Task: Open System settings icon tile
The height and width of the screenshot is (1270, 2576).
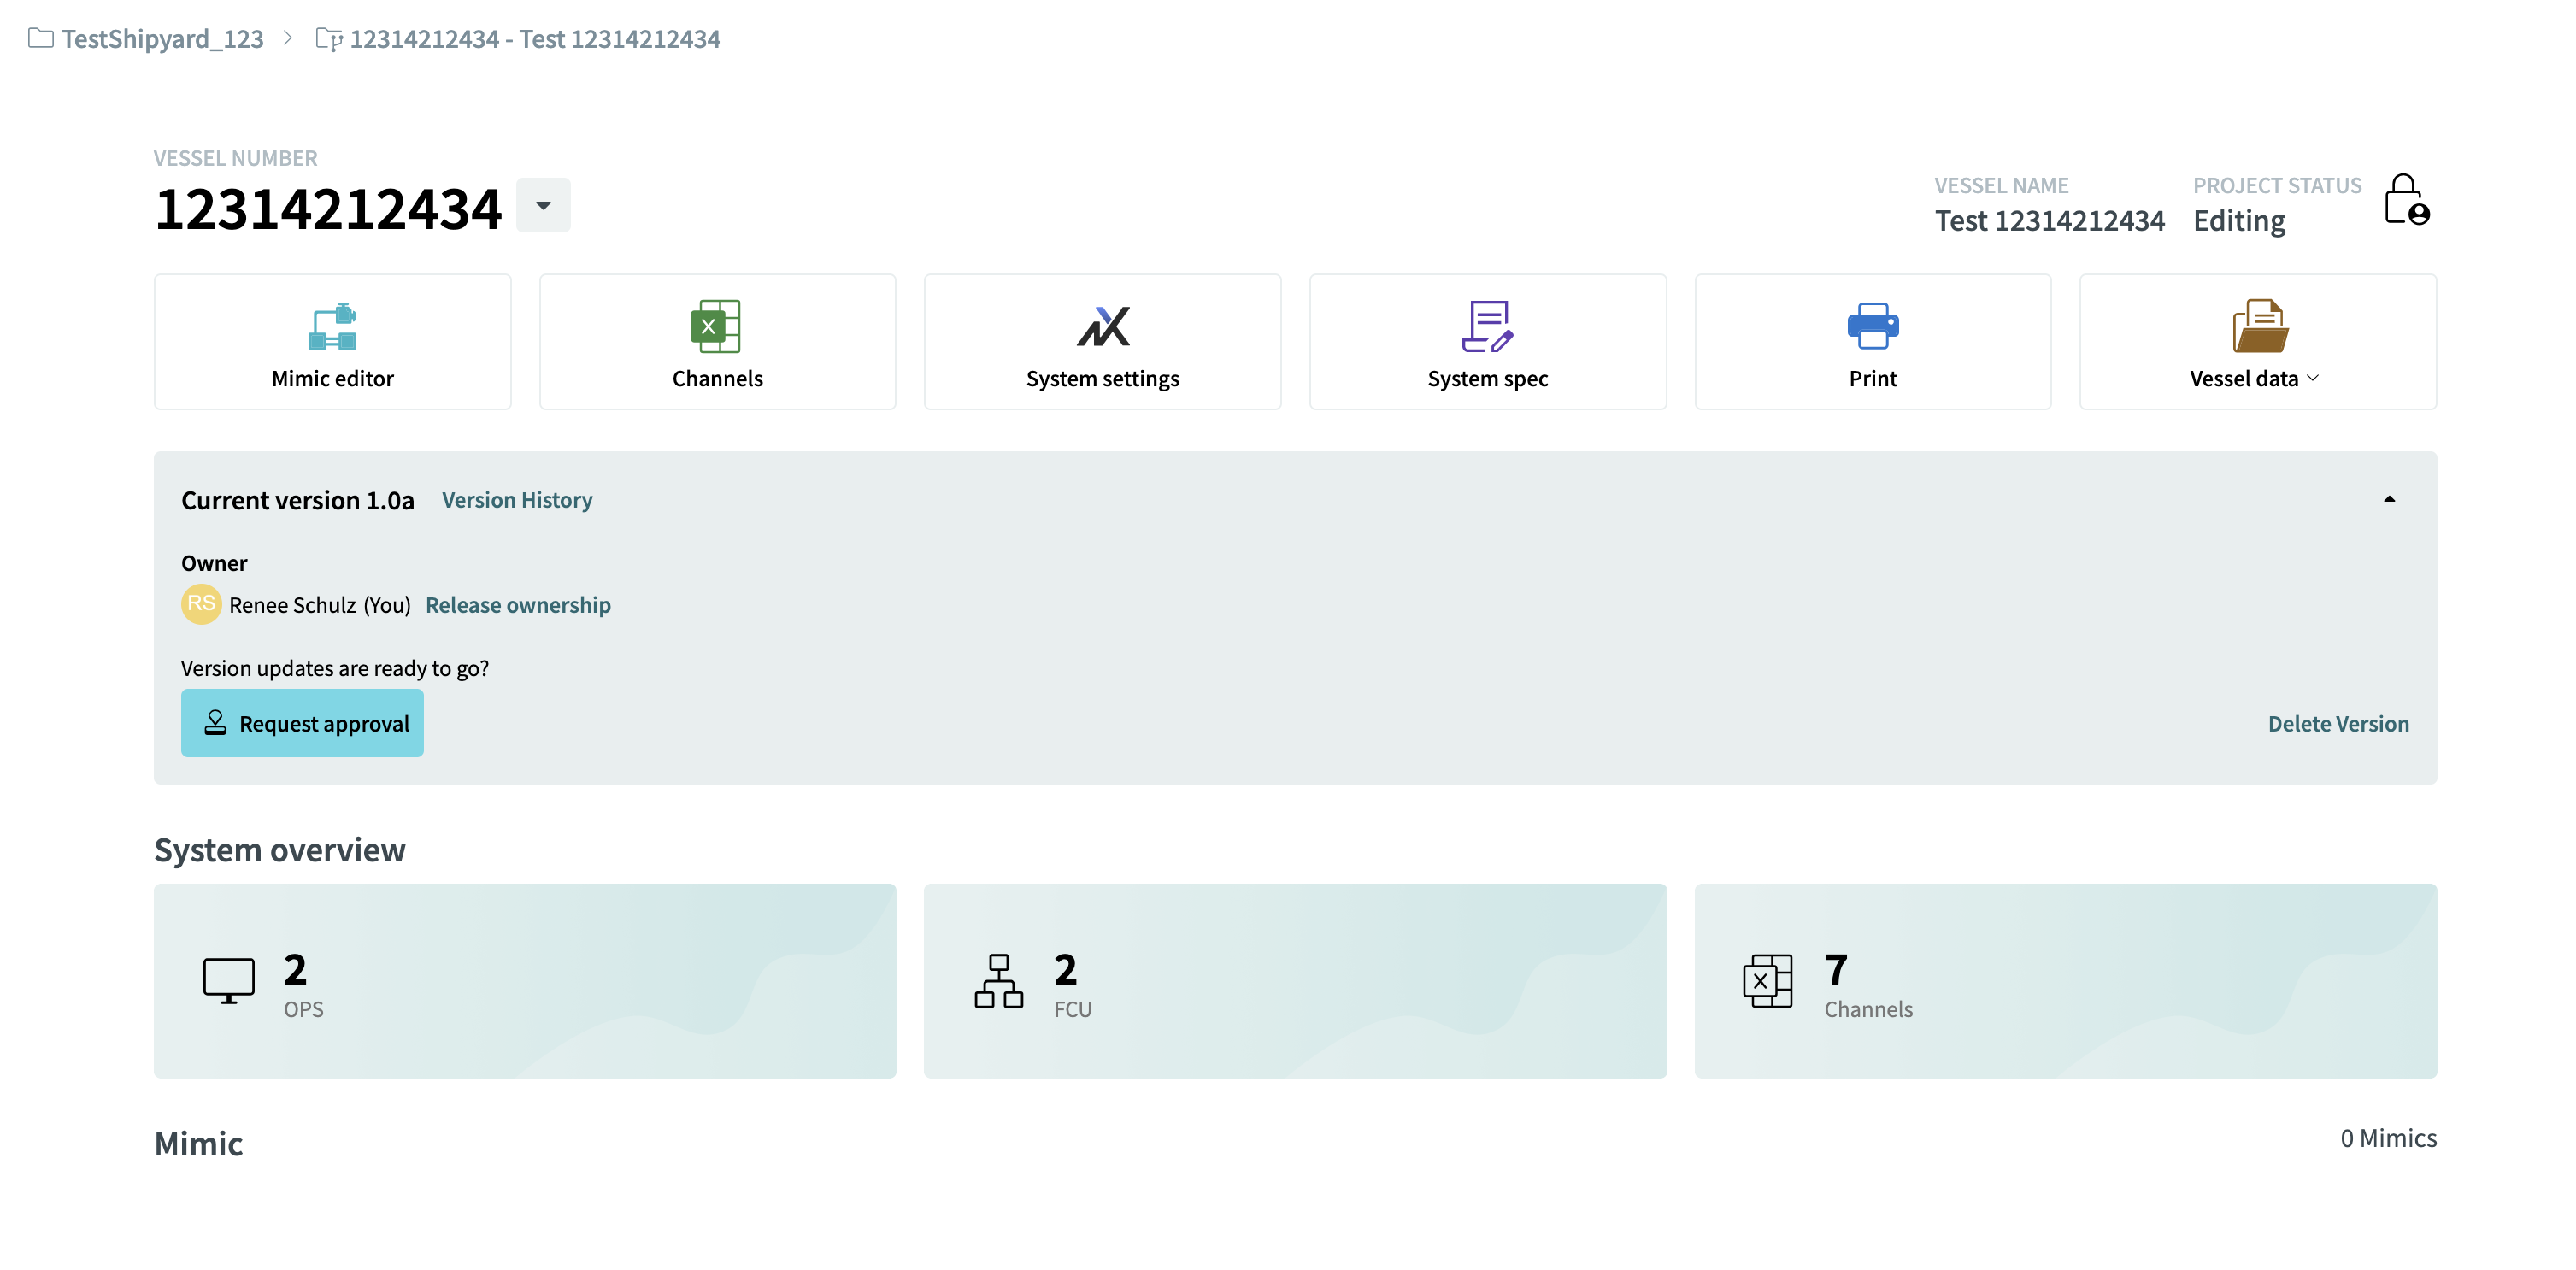Action: (1102, 326)
